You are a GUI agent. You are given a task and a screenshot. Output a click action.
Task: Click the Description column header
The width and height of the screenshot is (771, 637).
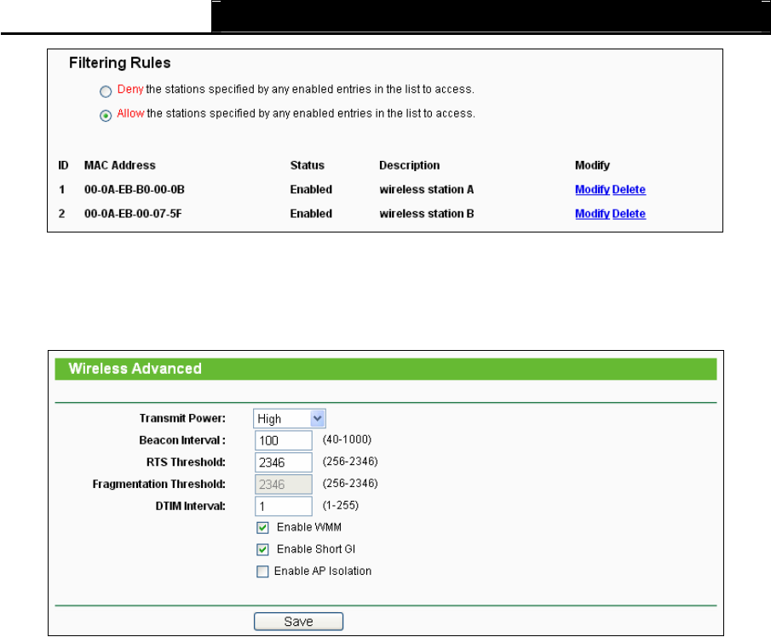[x=409, y=166]
